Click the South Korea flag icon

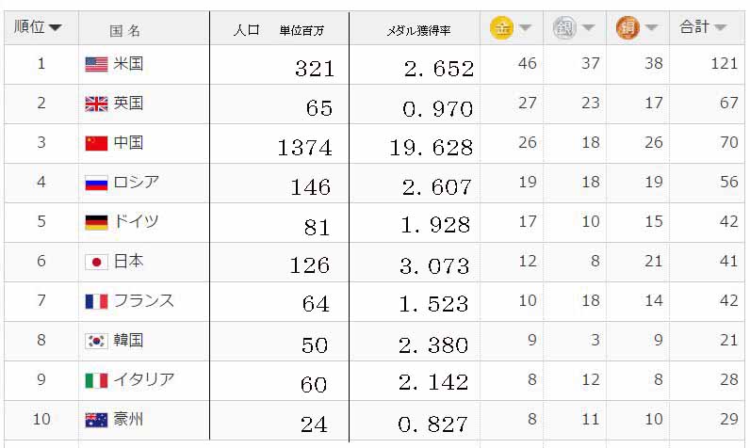coord(96,341)
